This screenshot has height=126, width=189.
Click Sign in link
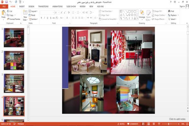pyautogui.click(x=182, y=6)
